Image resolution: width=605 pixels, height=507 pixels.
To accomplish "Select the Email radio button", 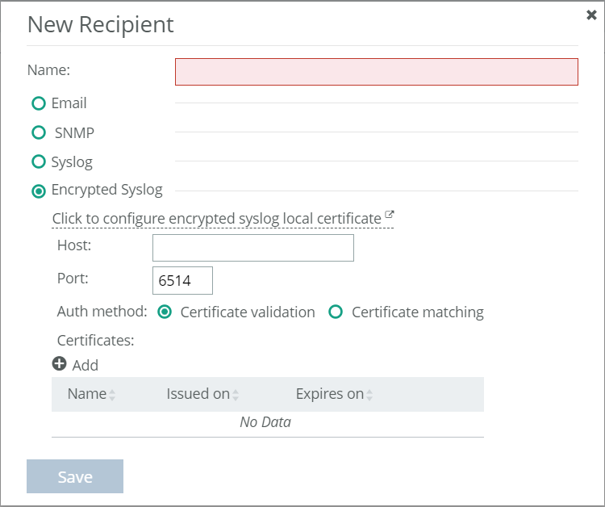I will click(38, 103).
